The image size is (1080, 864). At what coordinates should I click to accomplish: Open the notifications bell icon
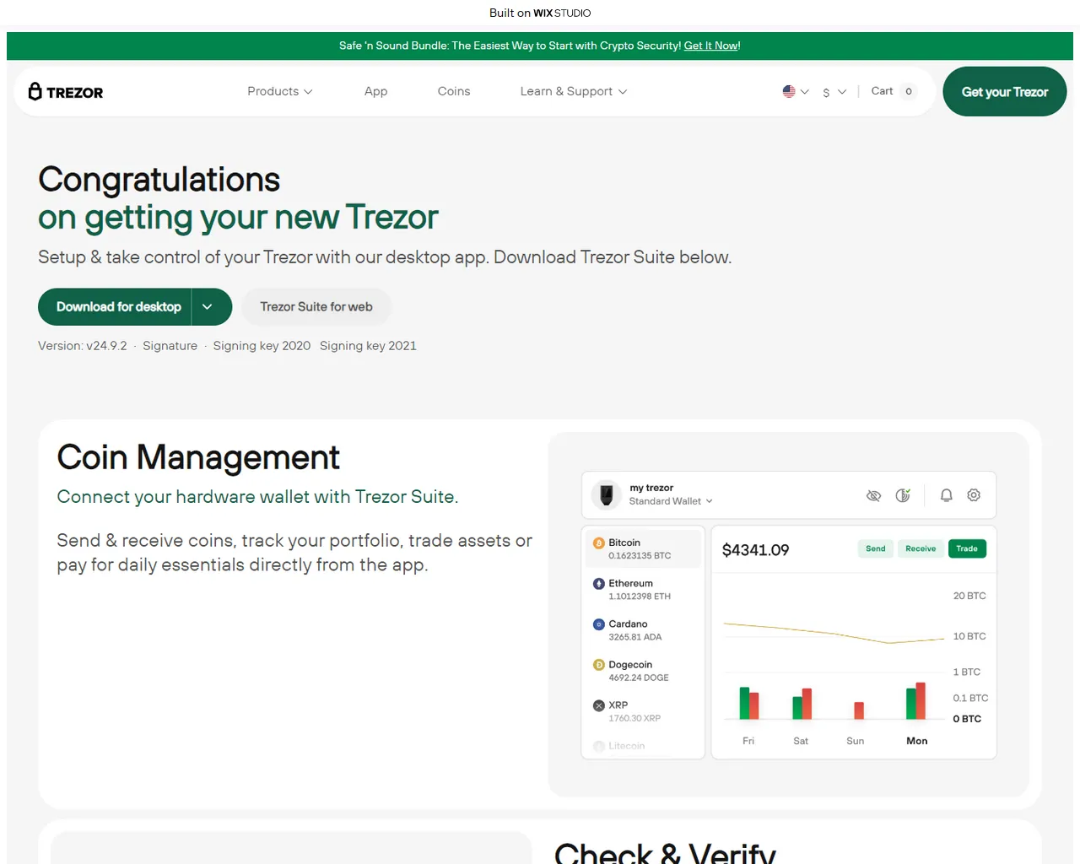pyautogui.click(x=947, y=495)
